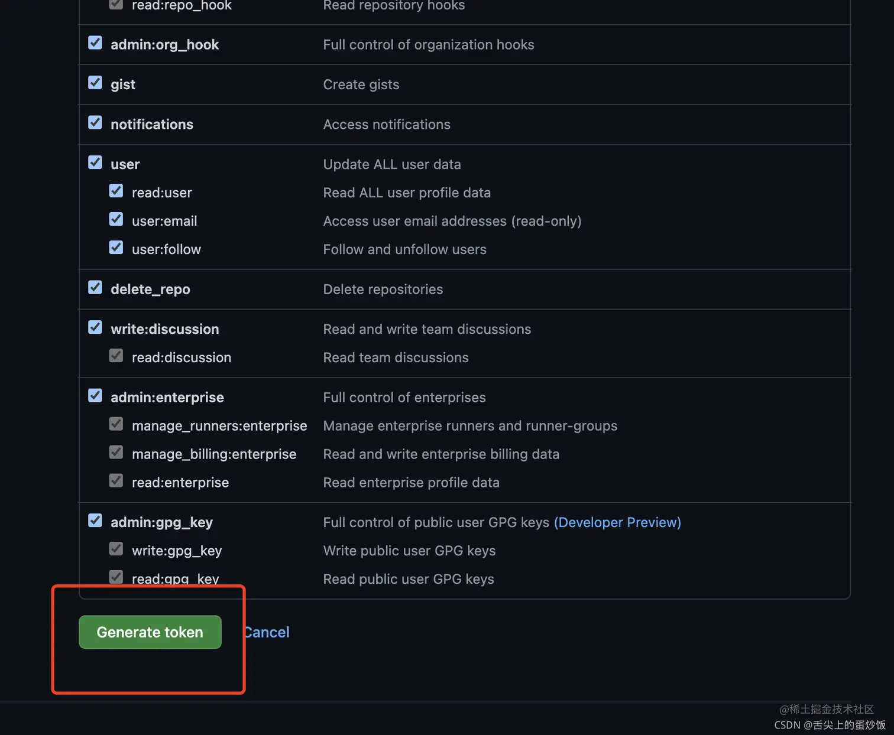The image size is (894, 735).
Task: Click the manage_runners:enterprise label
Action: (219, 426)
